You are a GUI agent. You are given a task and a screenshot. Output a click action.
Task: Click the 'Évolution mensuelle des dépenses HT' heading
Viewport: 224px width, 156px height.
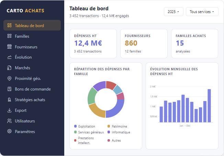click(x=174, y=71)
